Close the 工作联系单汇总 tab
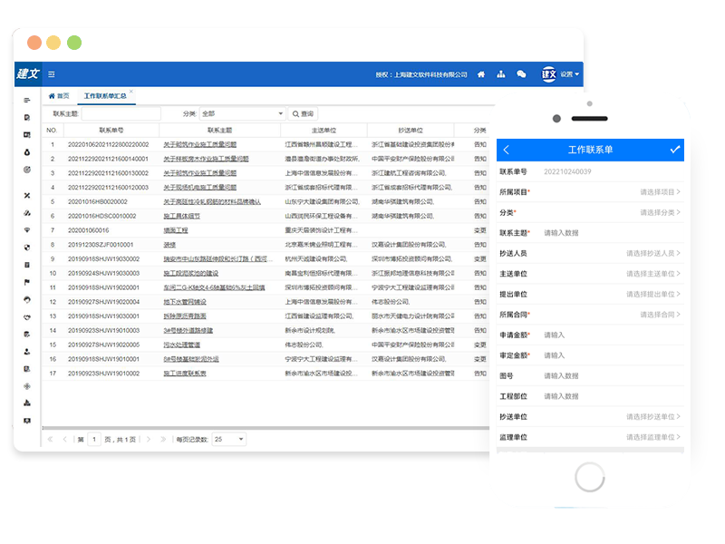This screenshot has height=544, width=725. 131,92
